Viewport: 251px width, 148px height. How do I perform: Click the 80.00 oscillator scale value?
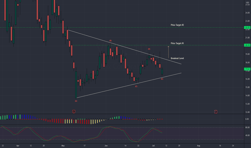click(247, 128)
